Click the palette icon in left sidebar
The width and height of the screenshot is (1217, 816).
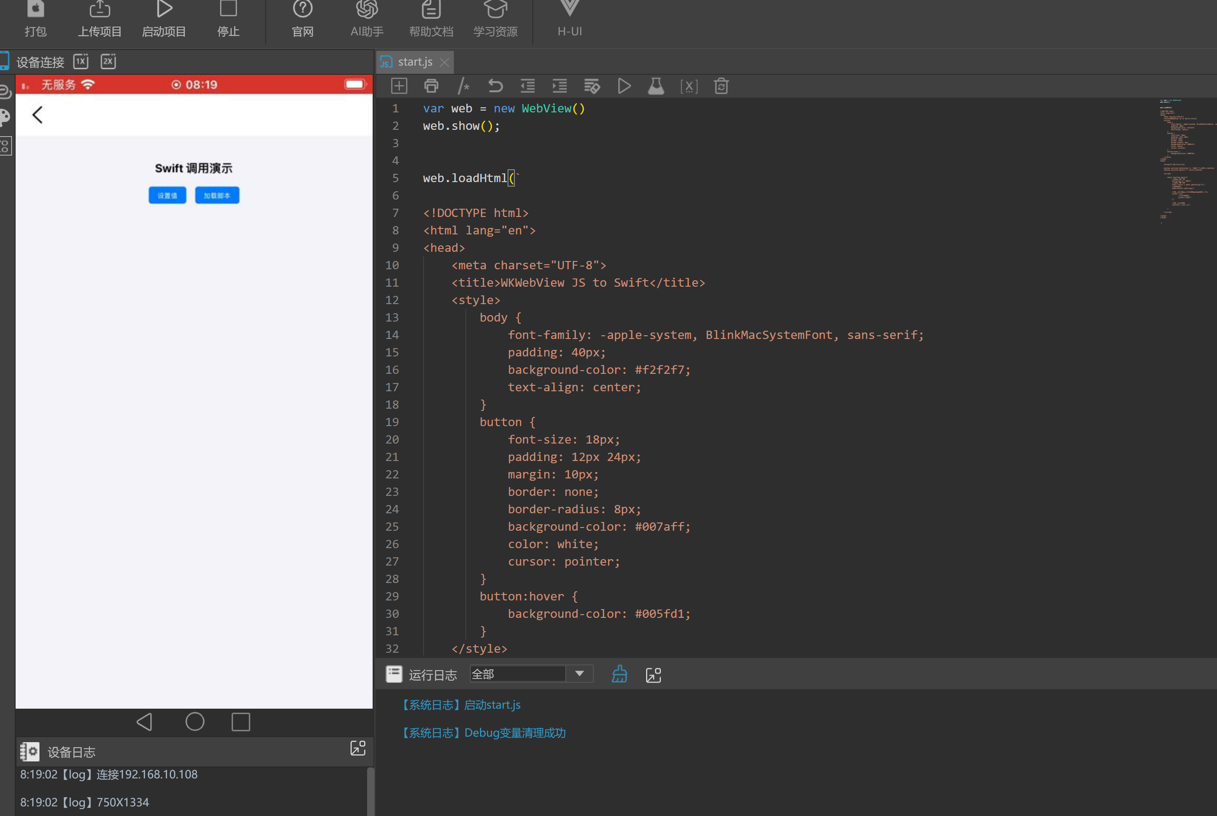point(5,117)
